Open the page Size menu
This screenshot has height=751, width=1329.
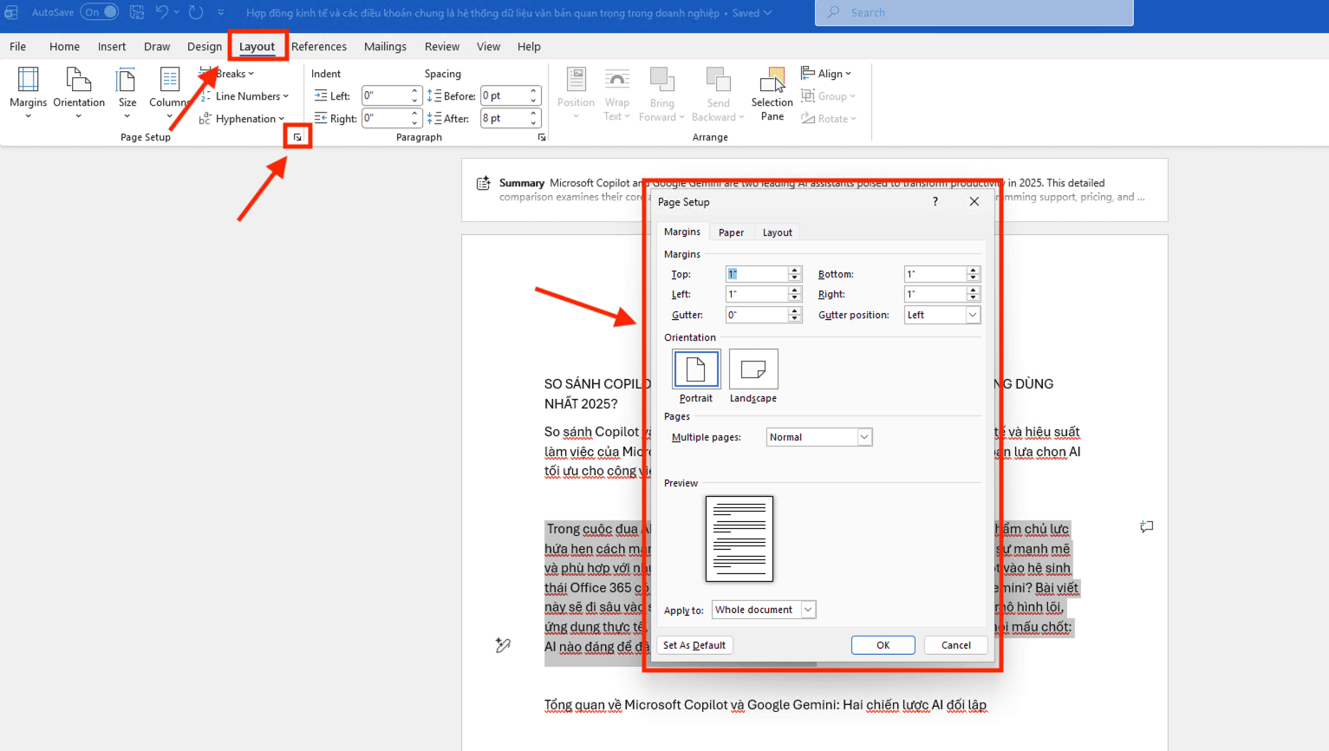(127, 92)
